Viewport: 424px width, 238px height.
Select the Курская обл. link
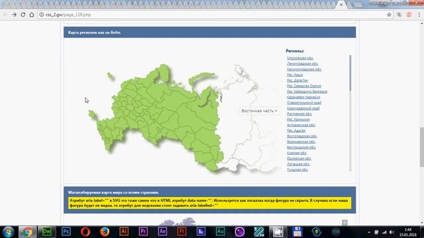pyautogui.click(x=297, y=153)
